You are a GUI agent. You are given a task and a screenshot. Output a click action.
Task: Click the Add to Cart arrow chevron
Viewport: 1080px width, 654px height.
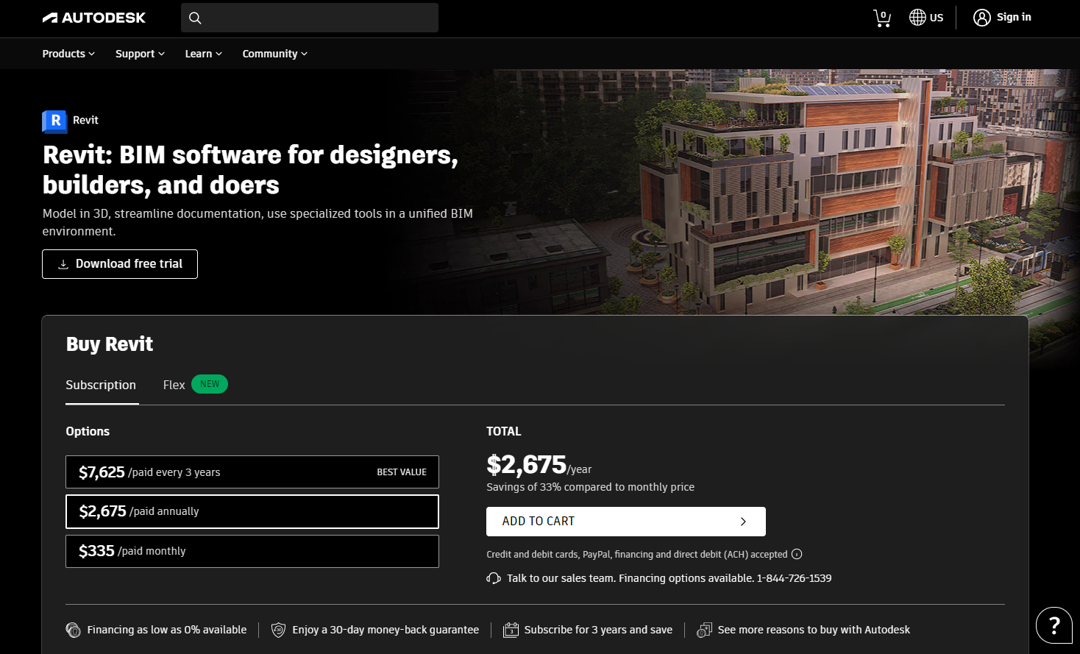[x=743, y=522]
